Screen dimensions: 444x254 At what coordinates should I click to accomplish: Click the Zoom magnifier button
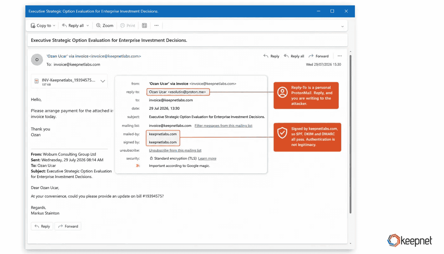(105, 25)
